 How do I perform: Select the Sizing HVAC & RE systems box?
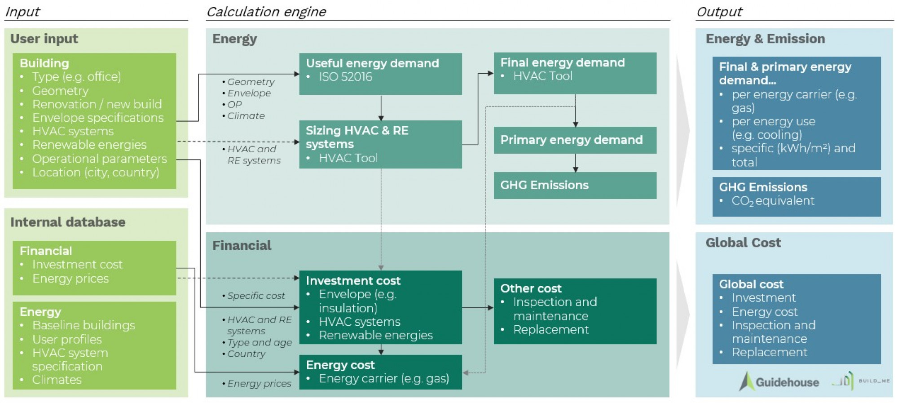click(380, 144)
